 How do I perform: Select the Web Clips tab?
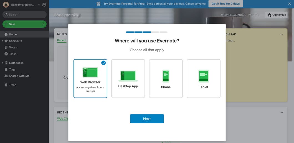(x=63, y=119)
